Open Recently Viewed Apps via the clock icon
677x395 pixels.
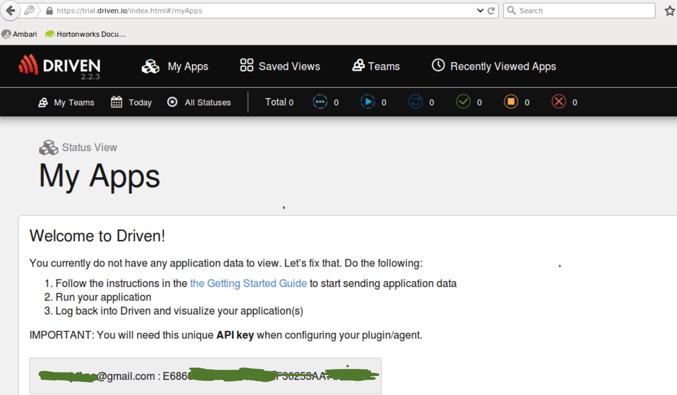click(438, 65)
